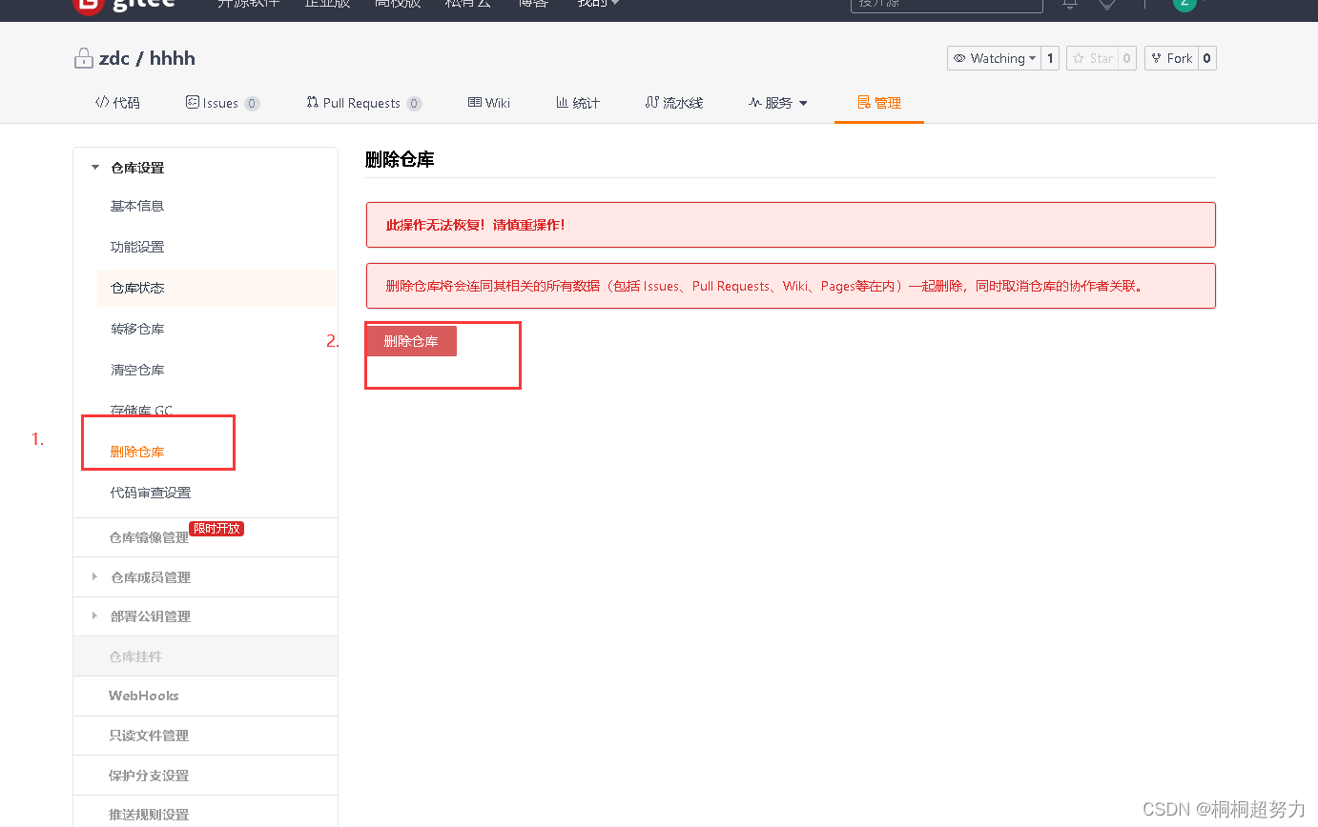
Task: Click the Fork count number
Action: pos(1206,58)
